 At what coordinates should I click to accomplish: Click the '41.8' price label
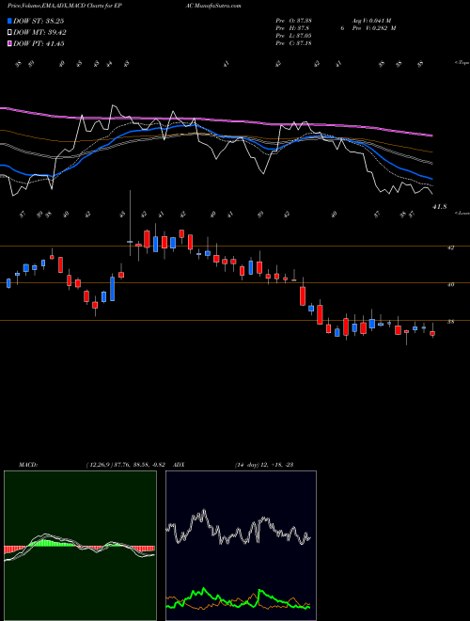pyautogui.click(x=440, y=206)
